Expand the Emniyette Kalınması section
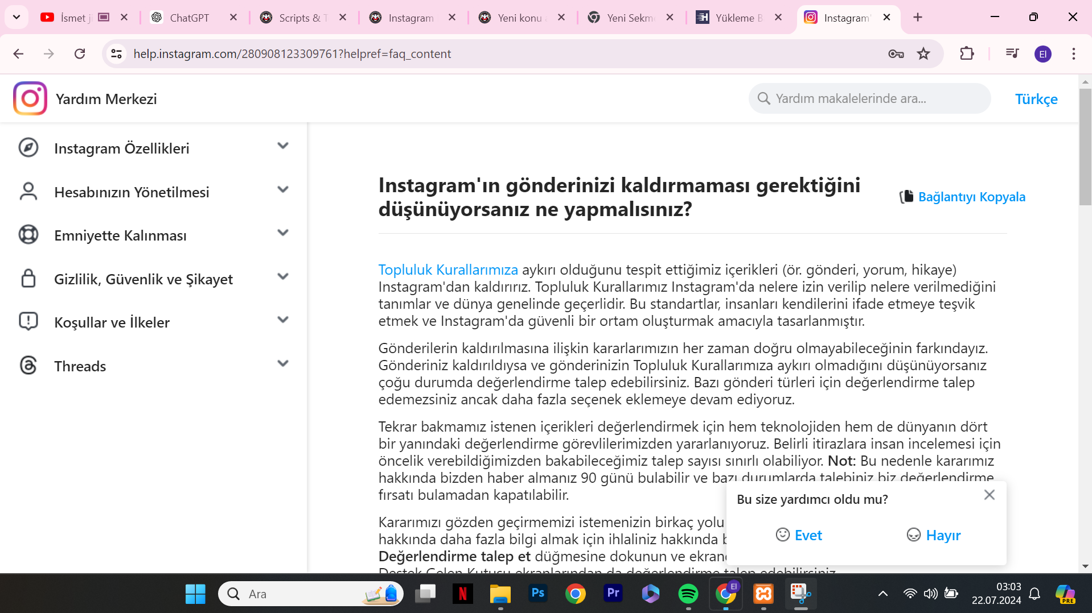 [x=283, y=233]
